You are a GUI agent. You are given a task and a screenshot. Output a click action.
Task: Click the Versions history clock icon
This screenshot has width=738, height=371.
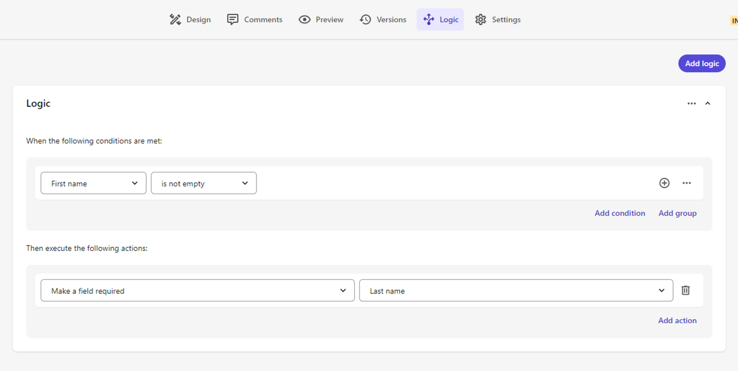(x=366, y=20)
